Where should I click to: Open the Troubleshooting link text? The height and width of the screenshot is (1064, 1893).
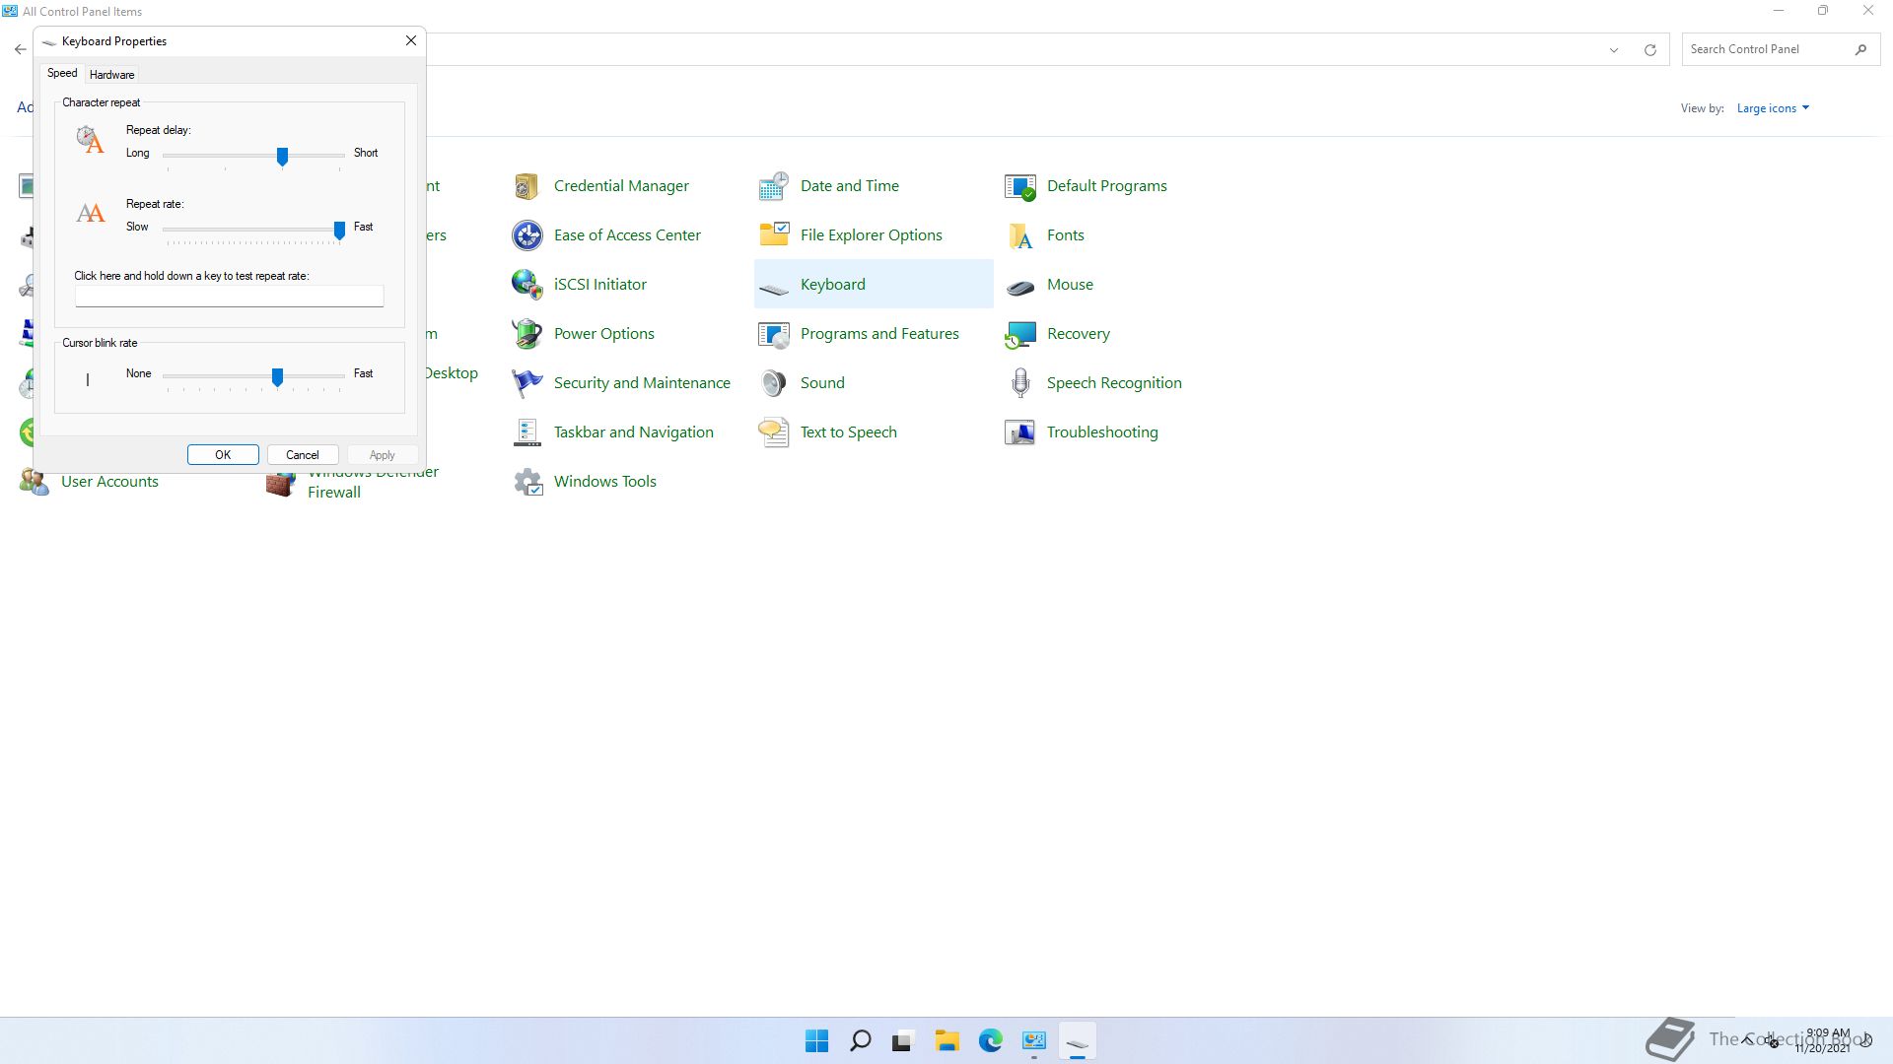(x=1102, y=432)
